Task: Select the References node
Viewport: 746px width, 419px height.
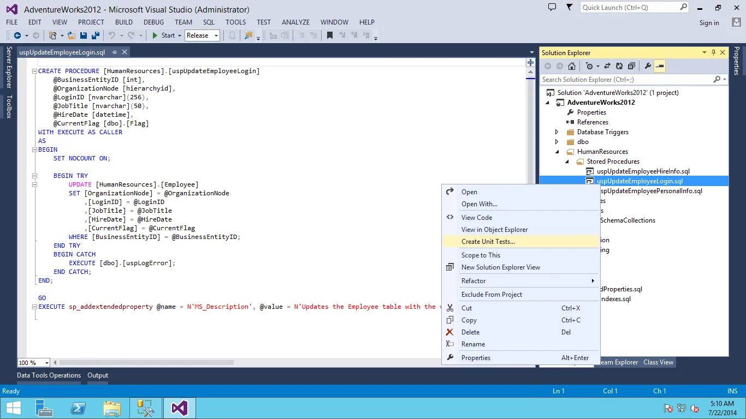Action: click(593, 122)
